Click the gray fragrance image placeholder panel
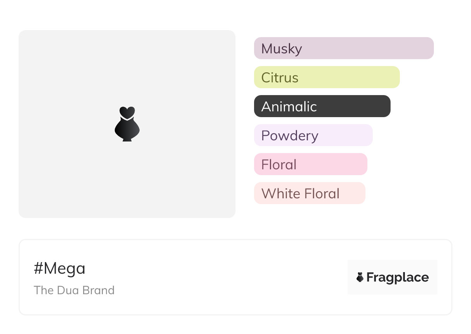This screenshot has height=334, width=471. pos(127,124)
